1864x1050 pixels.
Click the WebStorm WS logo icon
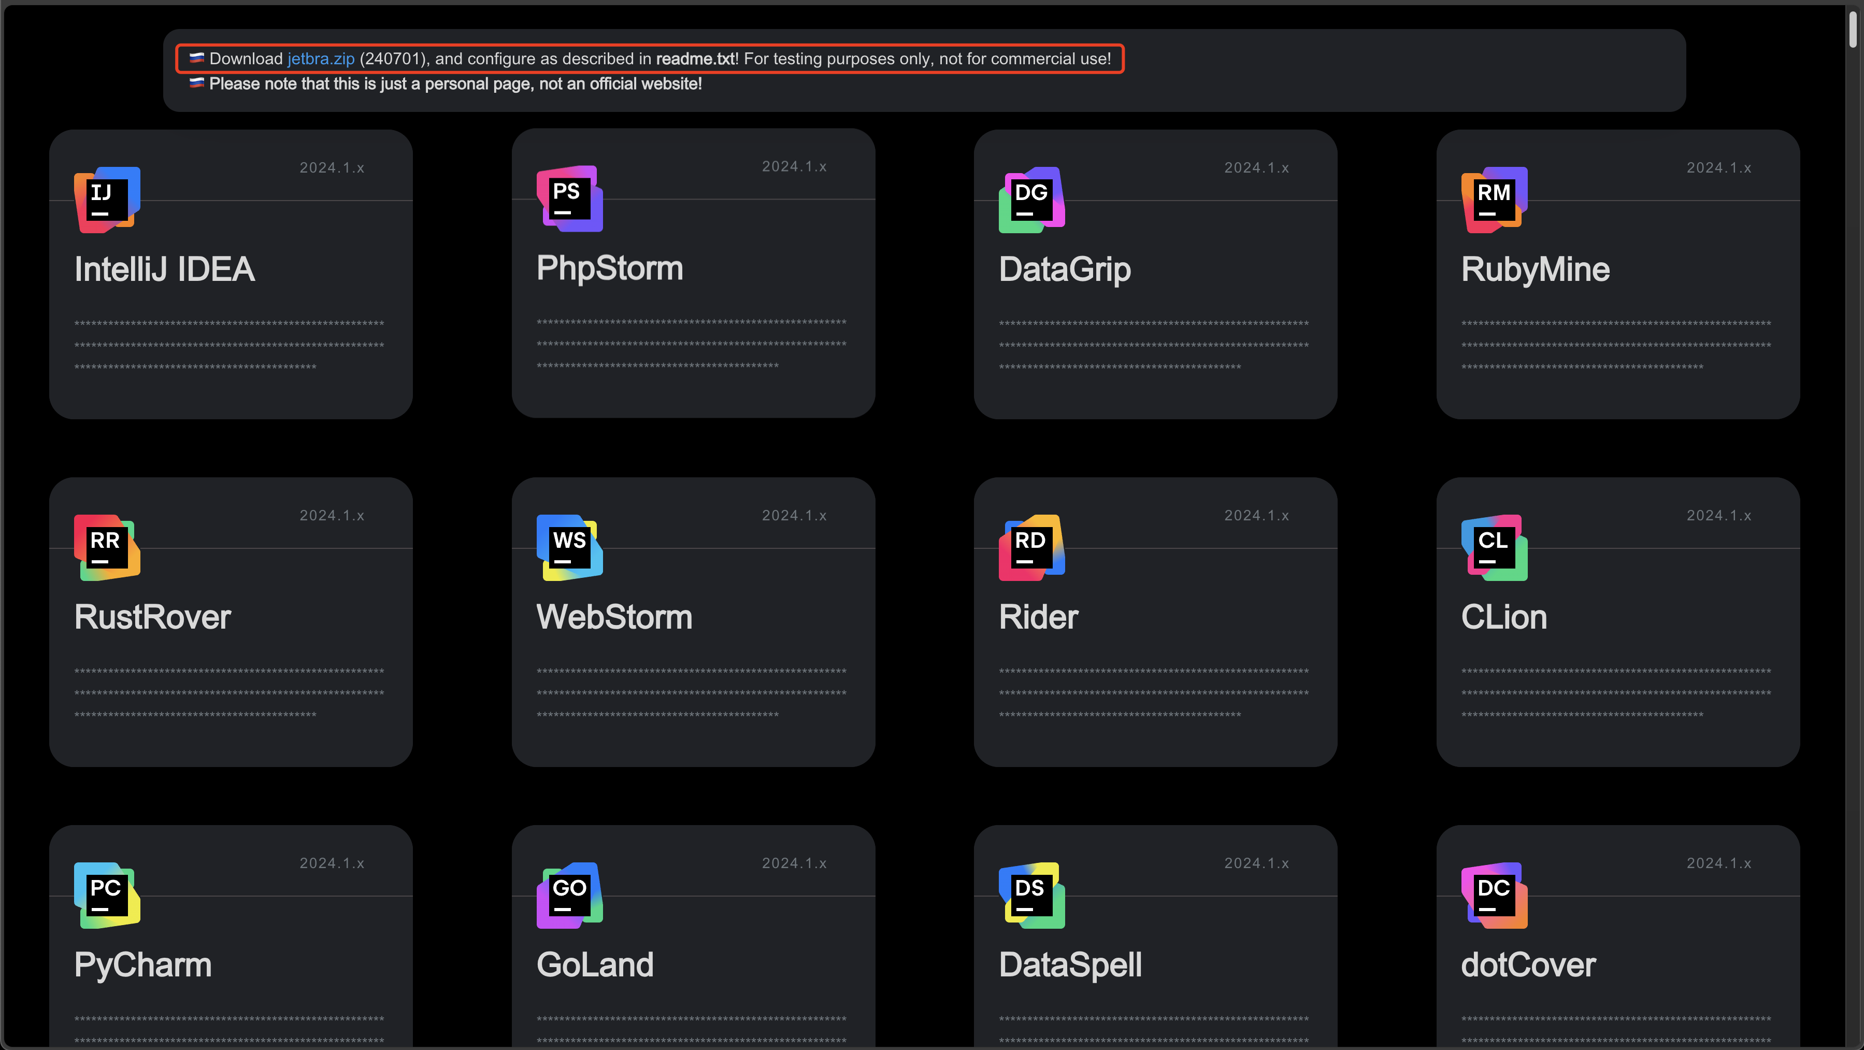coord(569,548)
